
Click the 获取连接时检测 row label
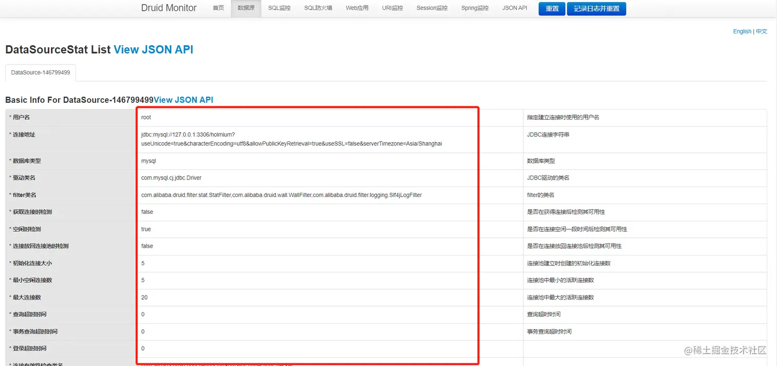(x=30, y=212)
